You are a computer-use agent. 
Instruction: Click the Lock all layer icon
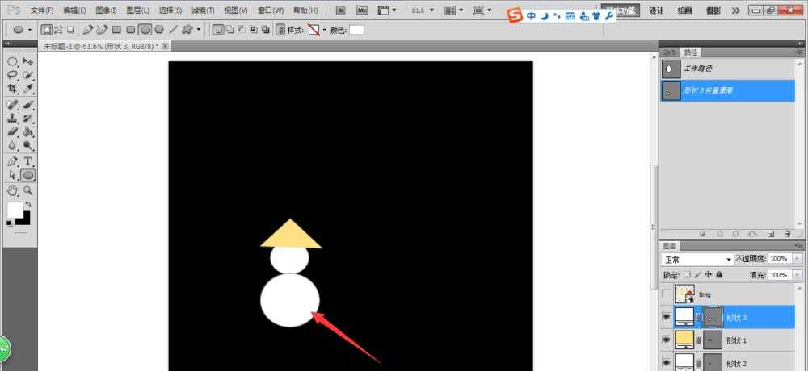pos(718,275)
